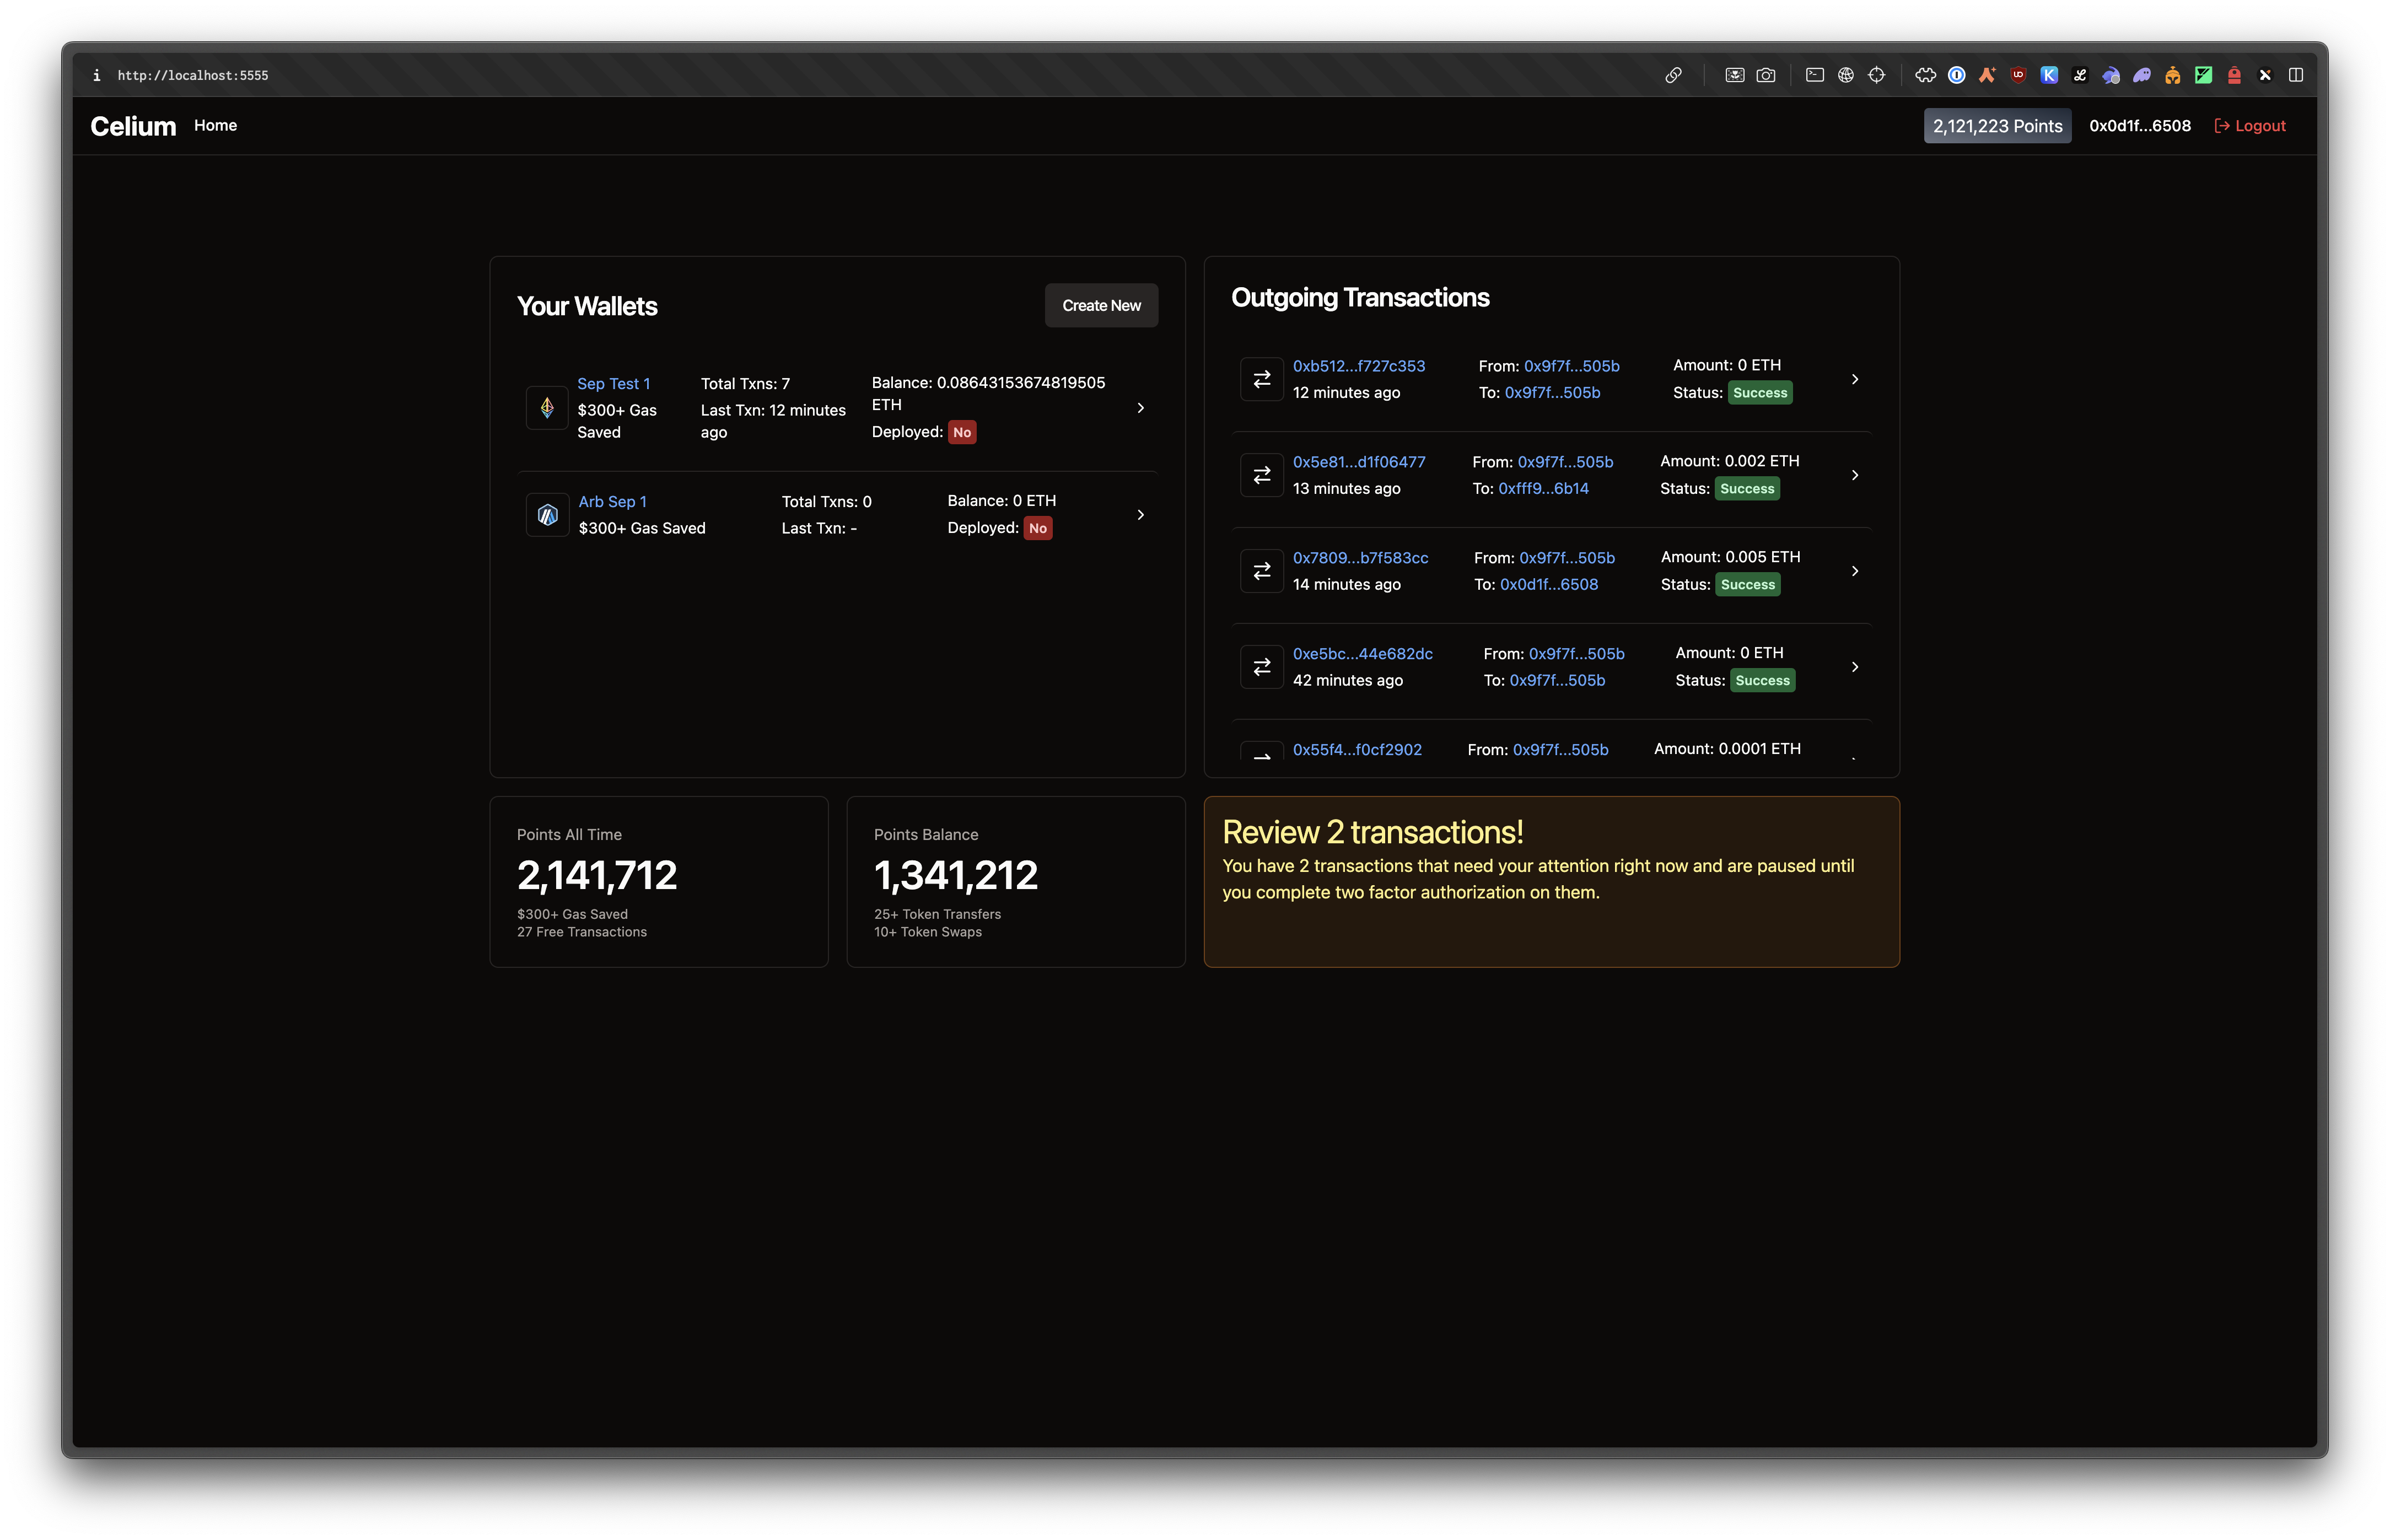Image resolution: width=2390 pixels, height=1540 pixels.
Task: Click the copy link icon in toolbar
Action: tap(1673, 75)
